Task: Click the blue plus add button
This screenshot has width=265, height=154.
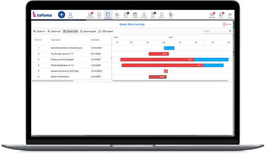Action: [61, 15]
